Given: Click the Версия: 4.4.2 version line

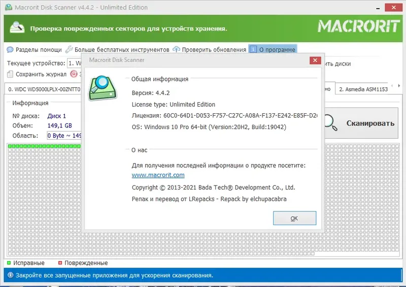Looking at the screenshot, I should [151, 93].
